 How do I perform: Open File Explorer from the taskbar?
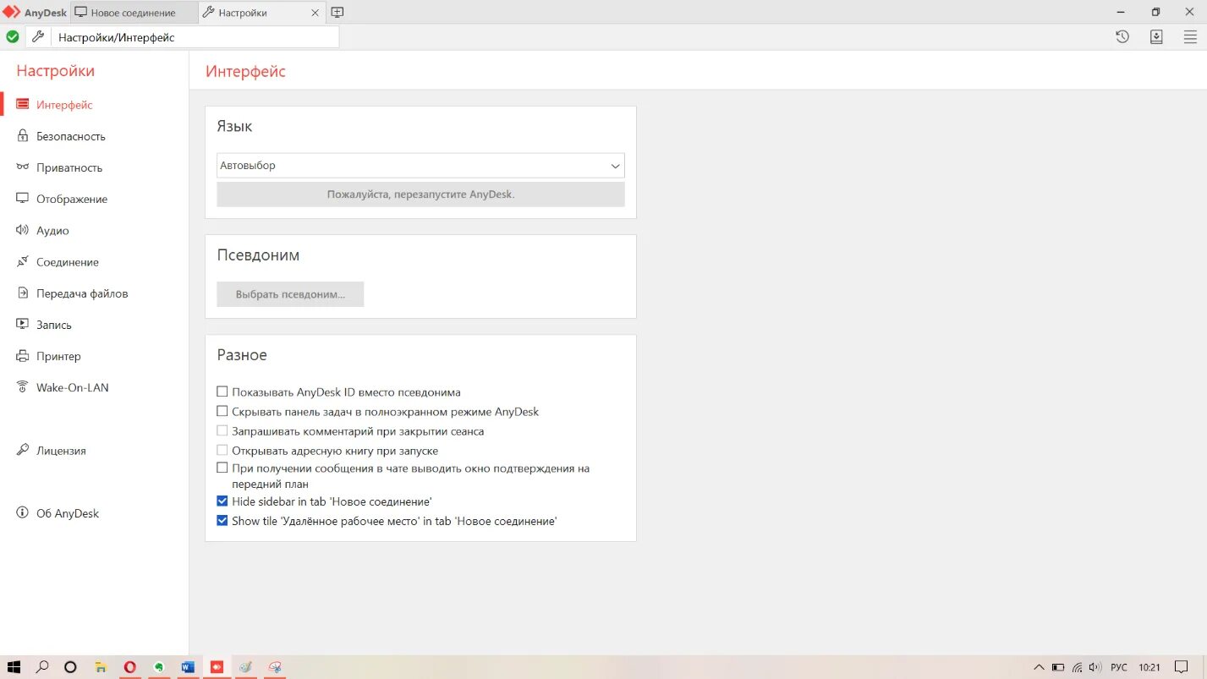(x=100, y=667)
